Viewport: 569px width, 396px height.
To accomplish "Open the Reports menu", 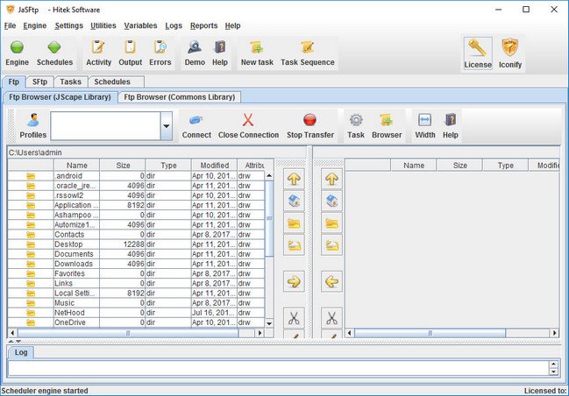I will pyautogui.click(x=203, y=25).
